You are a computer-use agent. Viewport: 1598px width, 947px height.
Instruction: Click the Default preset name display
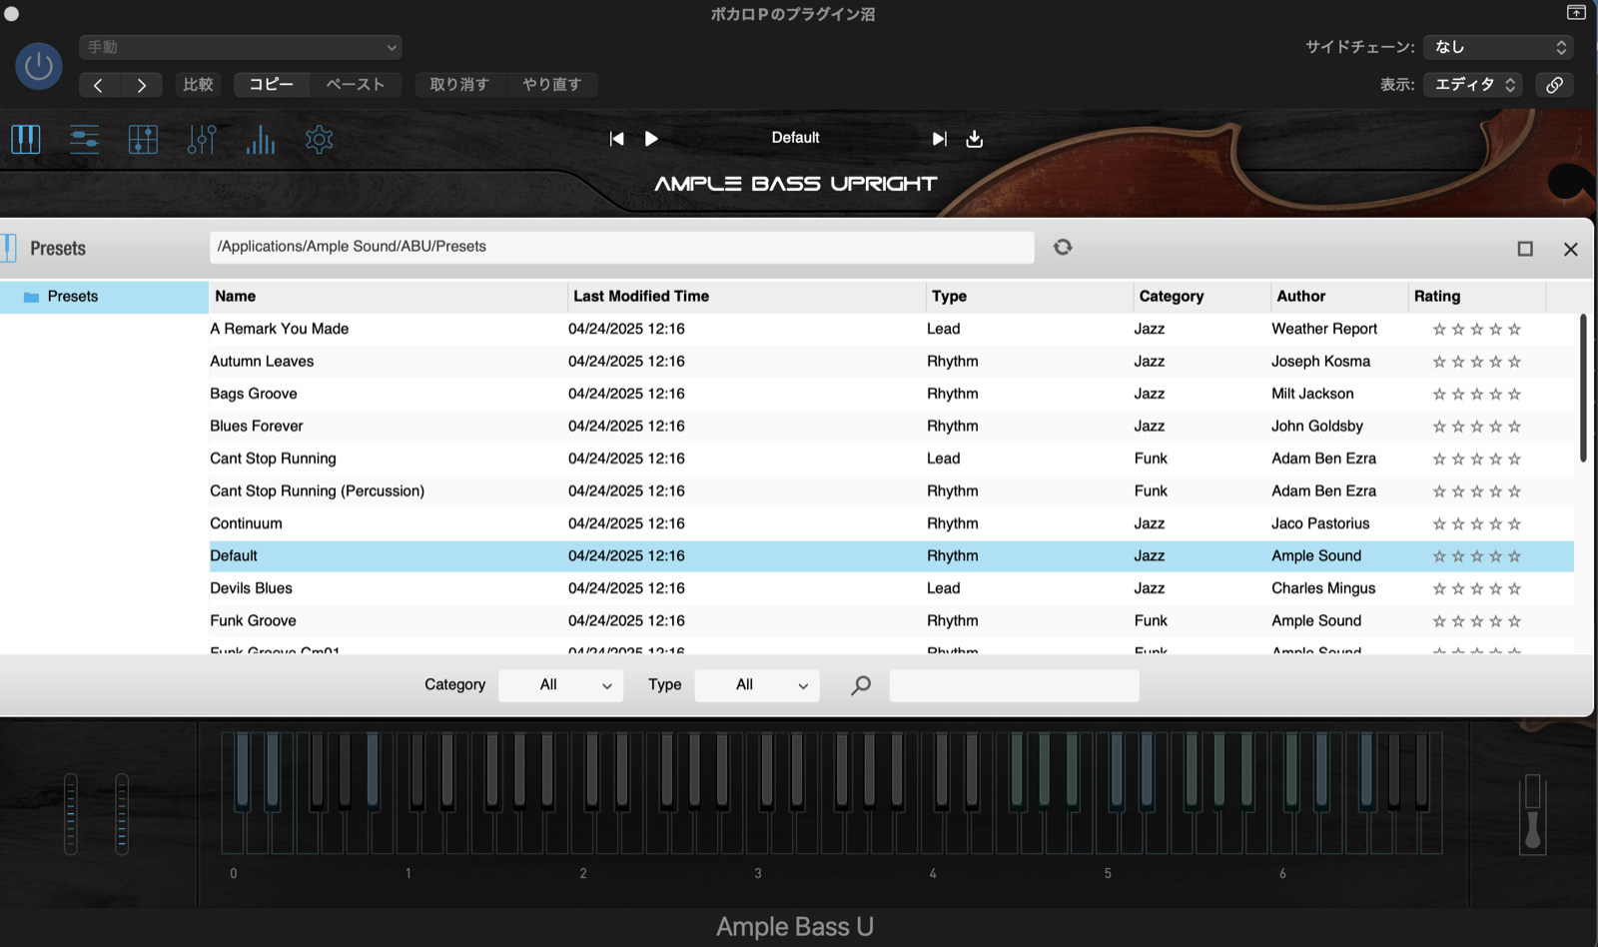tap(795, 138)
